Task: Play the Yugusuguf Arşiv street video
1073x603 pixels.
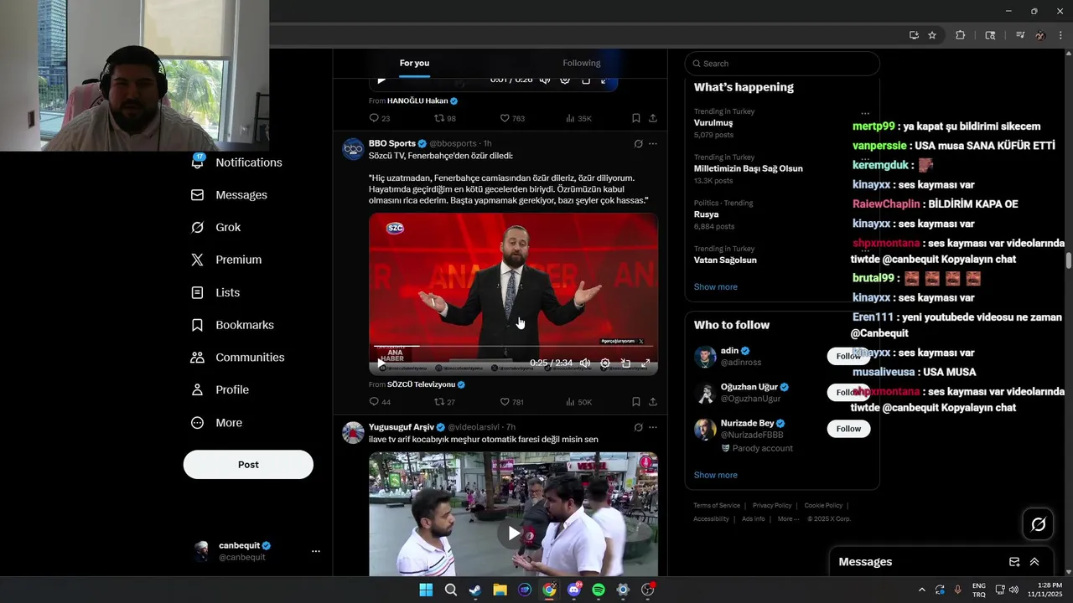Action: (x=513, y=533)
